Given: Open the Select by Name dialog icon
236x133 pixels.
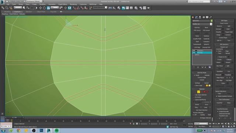Looking at the screenshot, I should pos(28,8).
